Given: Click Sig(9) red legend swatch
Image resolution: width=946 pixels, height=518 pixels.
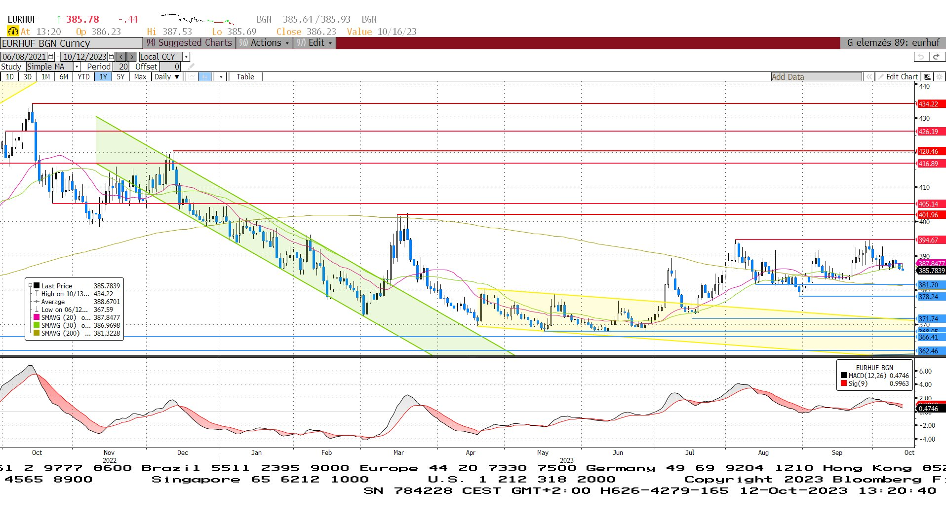Looking at the screenshot, I should [844, 383].
